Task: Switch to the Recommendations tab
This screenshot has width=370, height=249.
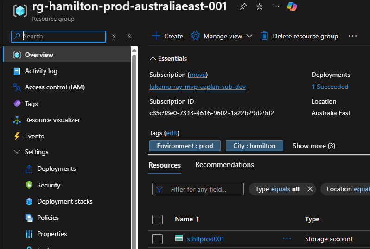Action: [x=224, y=165]
